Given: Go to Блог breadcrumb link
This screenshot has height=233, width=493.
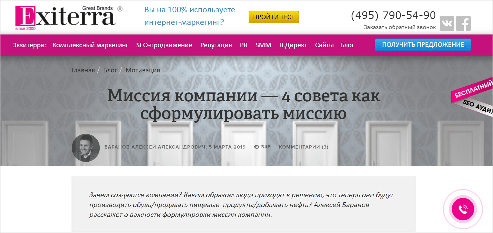Looking at the screenshot, I should (110, 70).
